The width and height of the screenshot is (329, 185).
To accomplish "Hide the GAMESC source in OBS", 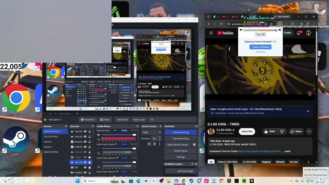I will click(85, 172).
